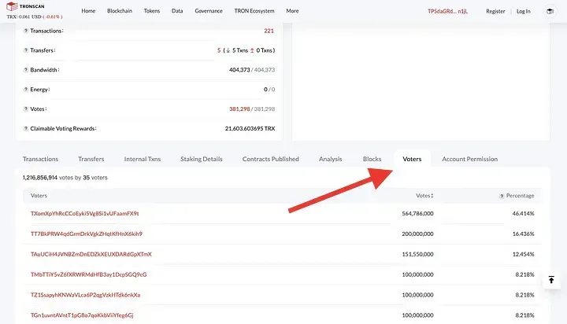Click the 16.436% percentage cell
567x324 pixels.
pos(523,234)
